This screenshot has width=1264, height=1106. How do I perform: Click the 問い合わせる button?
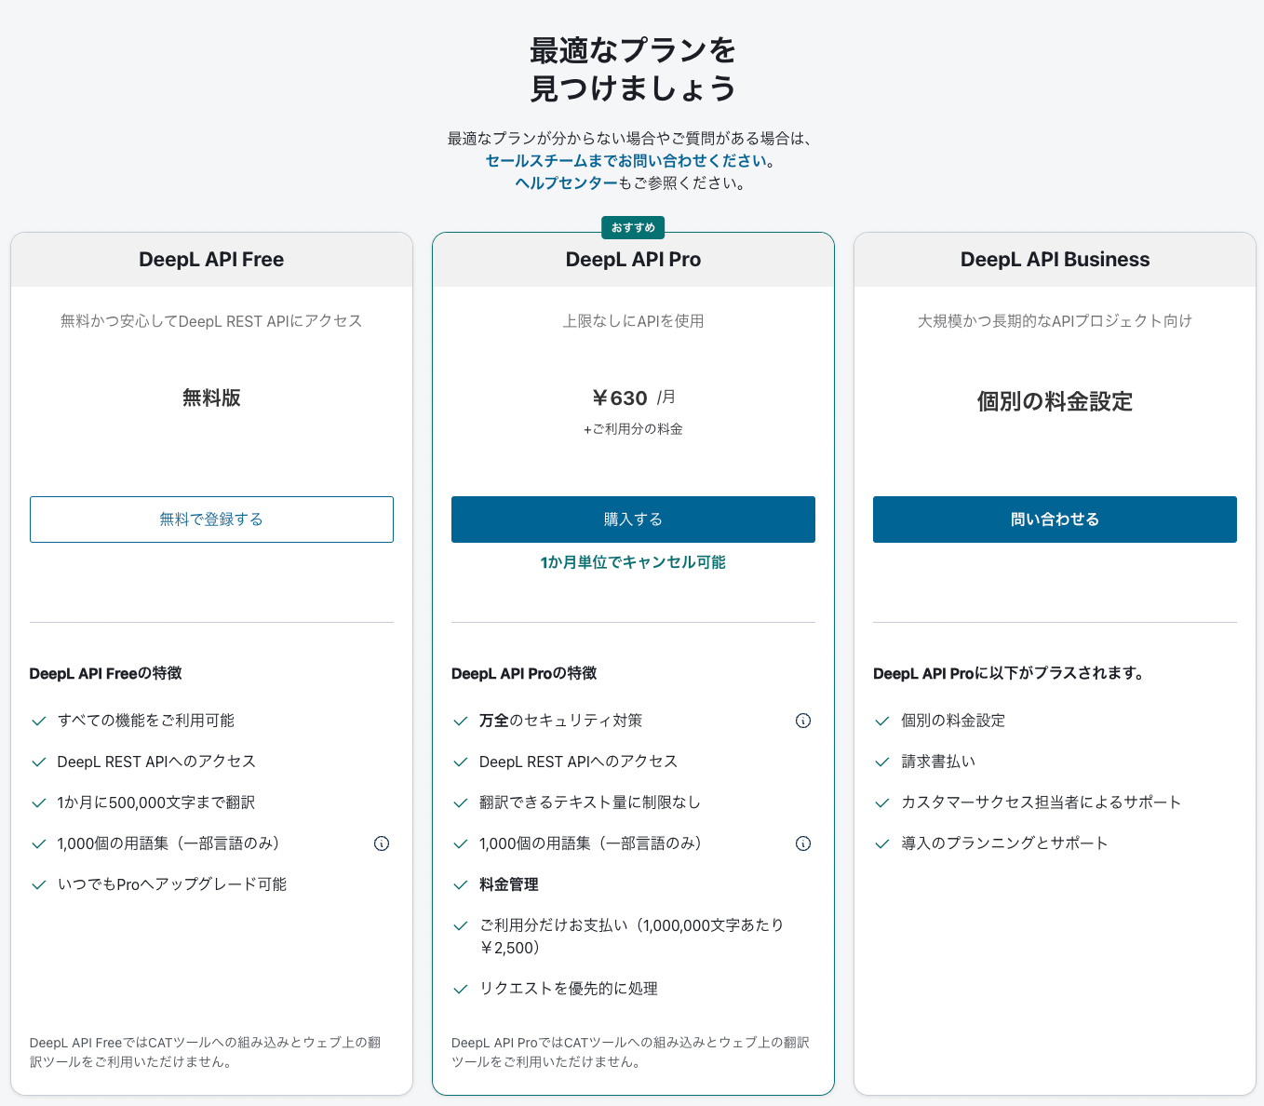coord(1055,519)
